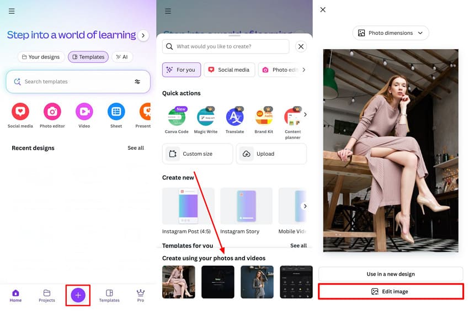Open the hamburger menu on the home screen
Image resolution: width=469 pixels, height=317 pixels.
(12, 12)
